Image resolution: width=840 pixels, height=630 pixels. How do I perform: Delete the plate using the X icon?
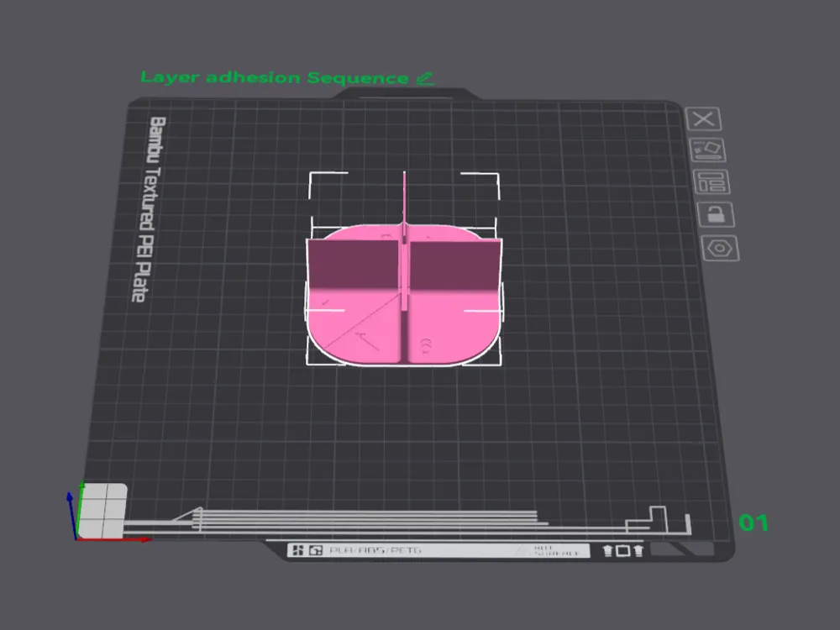coord(704,118)
